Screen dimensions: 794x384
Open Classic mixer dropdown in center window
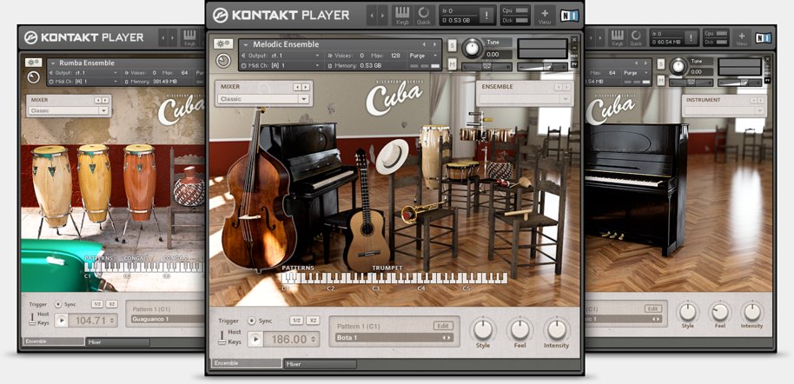pyautogui.click(x=264, y=99)
